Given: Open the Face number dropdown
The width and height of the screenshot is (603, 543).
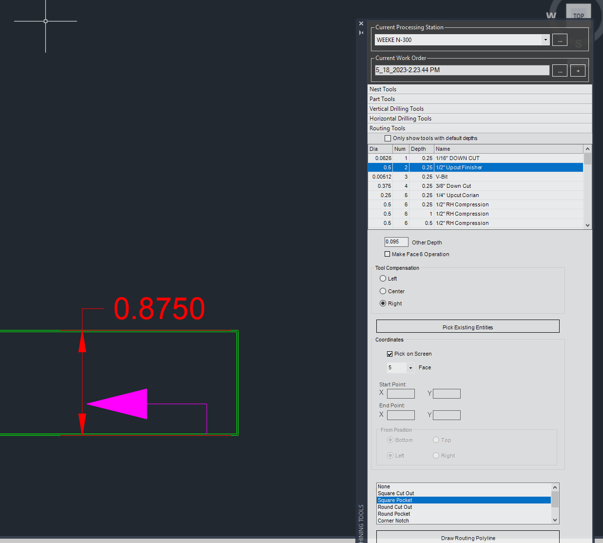Looking at the screenshot, I should tap(410, 368).
